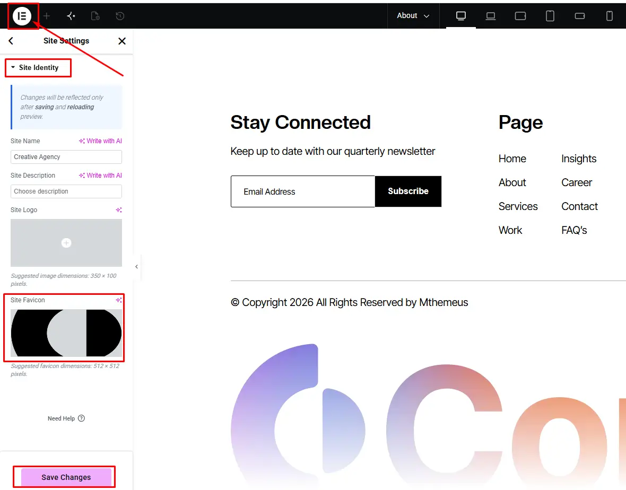Open the Services footer link
The height and width of the screenshot is (490, 626).
(x=518, y=206)
